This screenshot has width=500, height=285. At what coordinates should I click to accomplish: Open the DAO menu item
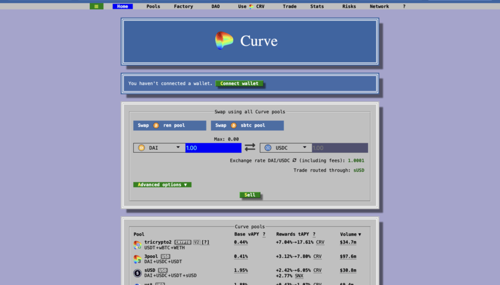click(x=215, y=6)
